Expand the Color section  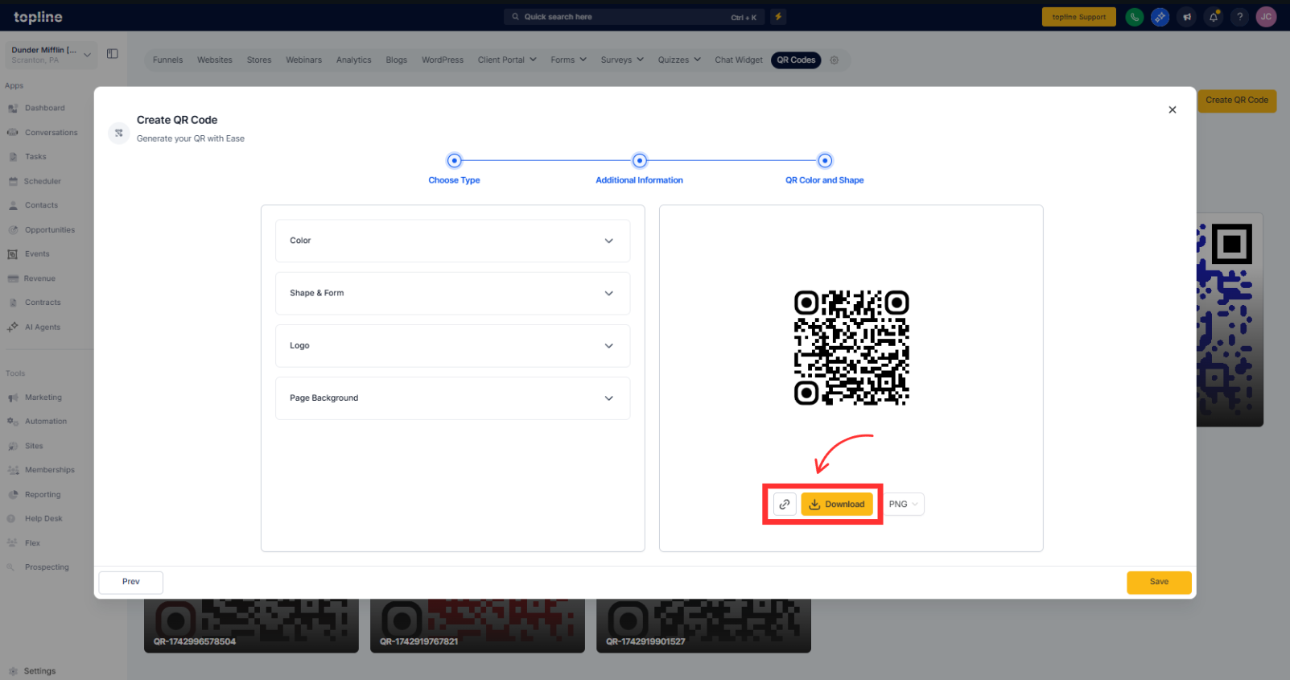(x=453, y=241)
